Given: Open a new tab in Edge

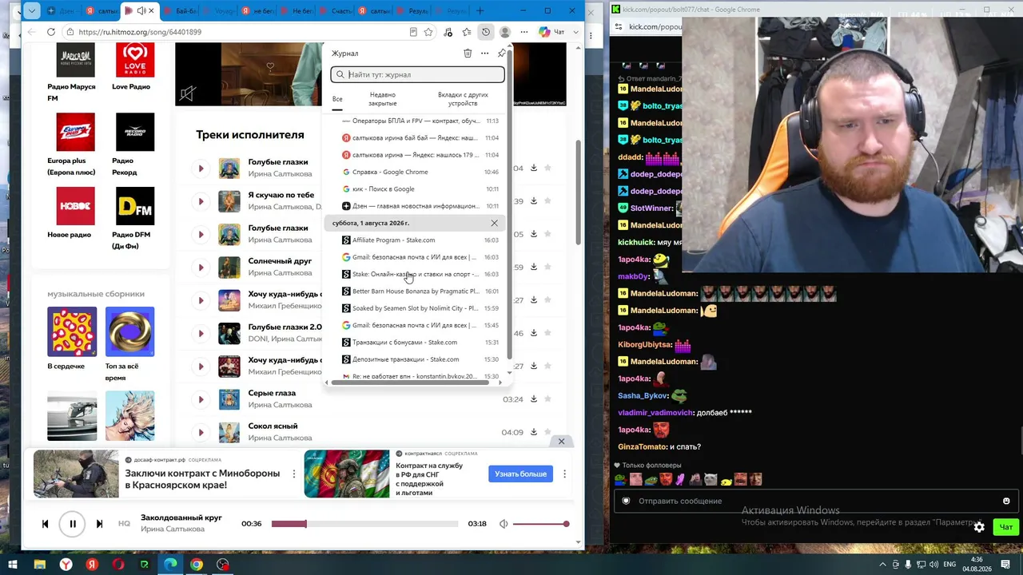Looking at the screenshot, I should click(480, 11).
